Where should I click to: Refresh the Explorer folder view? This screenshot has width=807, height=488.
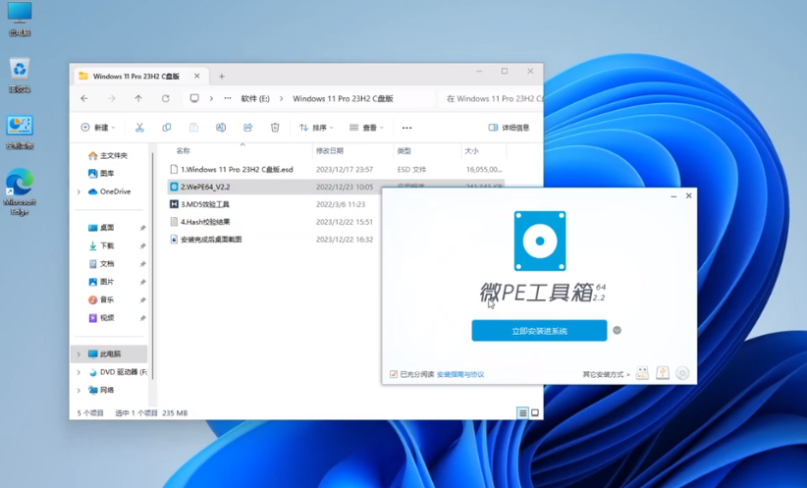(x=166, y=98)
